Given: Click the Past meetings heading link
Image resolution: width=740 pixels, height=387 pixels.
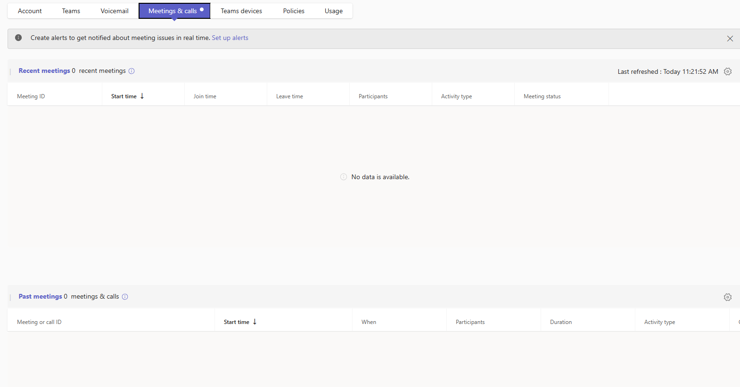Looking at the screenshot, I should coord(40,296).
